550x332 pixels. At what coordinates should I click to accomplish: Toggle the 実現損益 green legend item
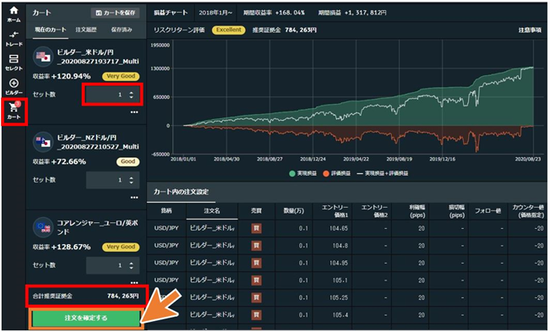302,173
